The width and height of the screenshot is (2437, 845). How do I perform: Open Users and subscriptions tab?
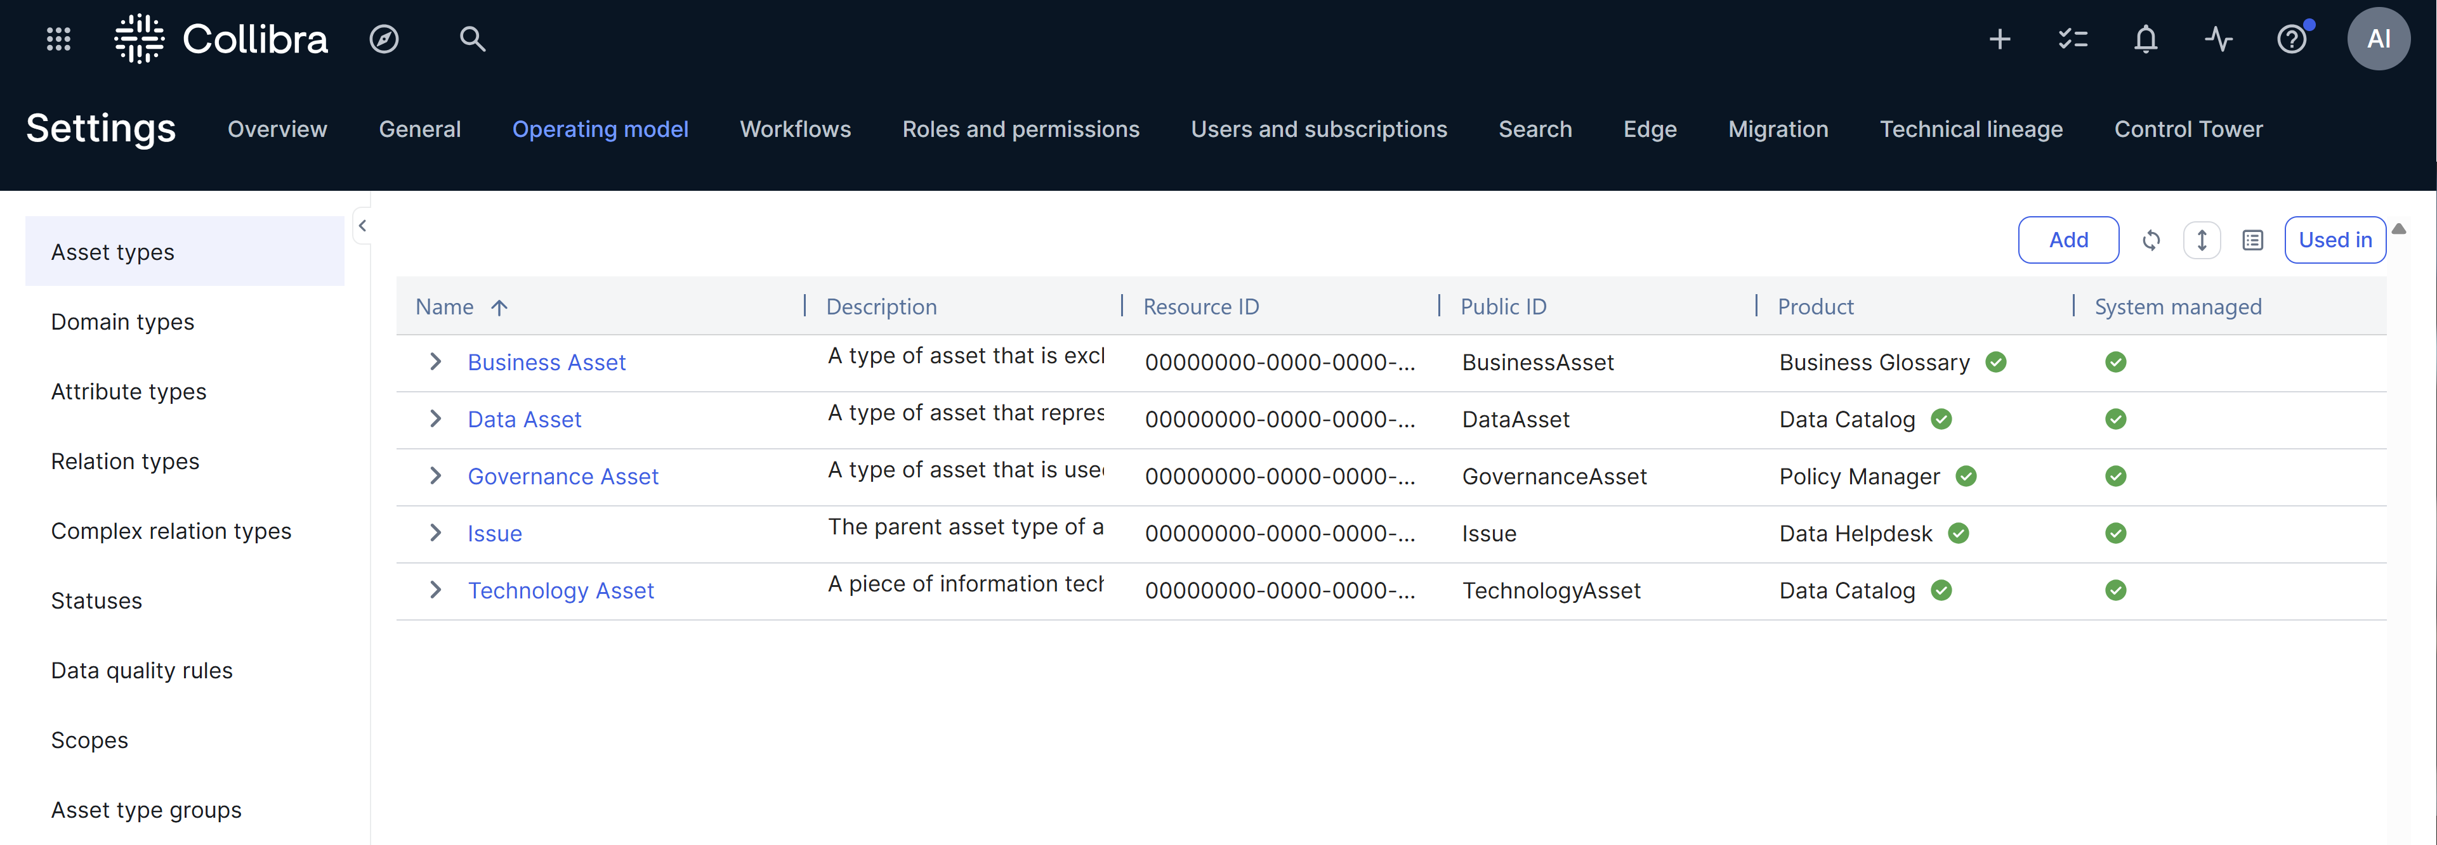click(1318, 129)
